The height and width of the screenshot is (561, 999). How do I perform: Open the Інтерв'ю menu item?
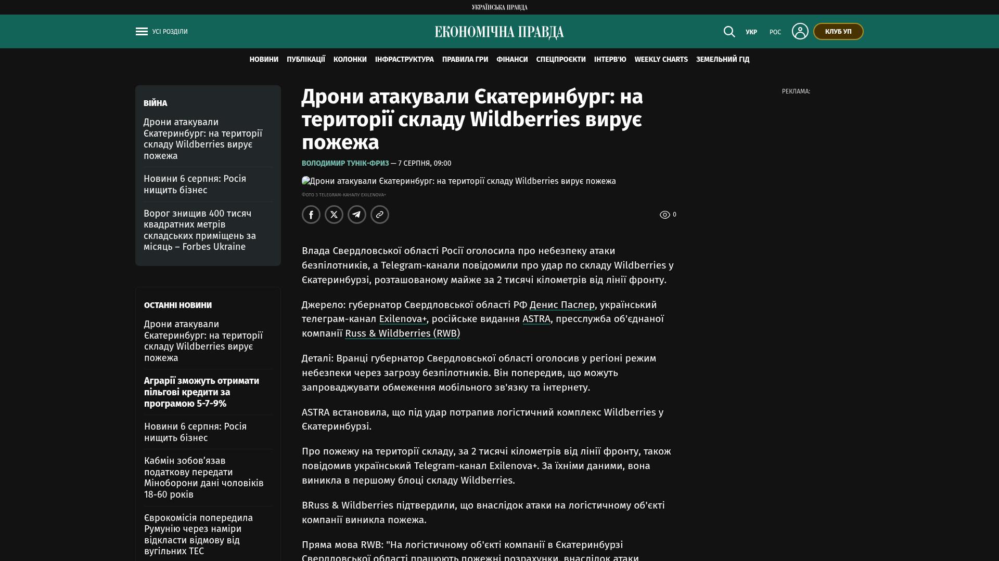610,60
